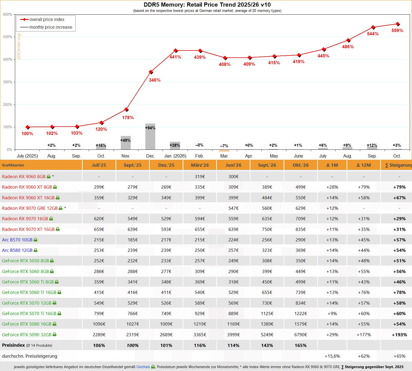Screen dimensions: 412x371
Task: Click the lock icon beside GeForce RTX 5070 Ti 16GB
Action: coord(59,314)
